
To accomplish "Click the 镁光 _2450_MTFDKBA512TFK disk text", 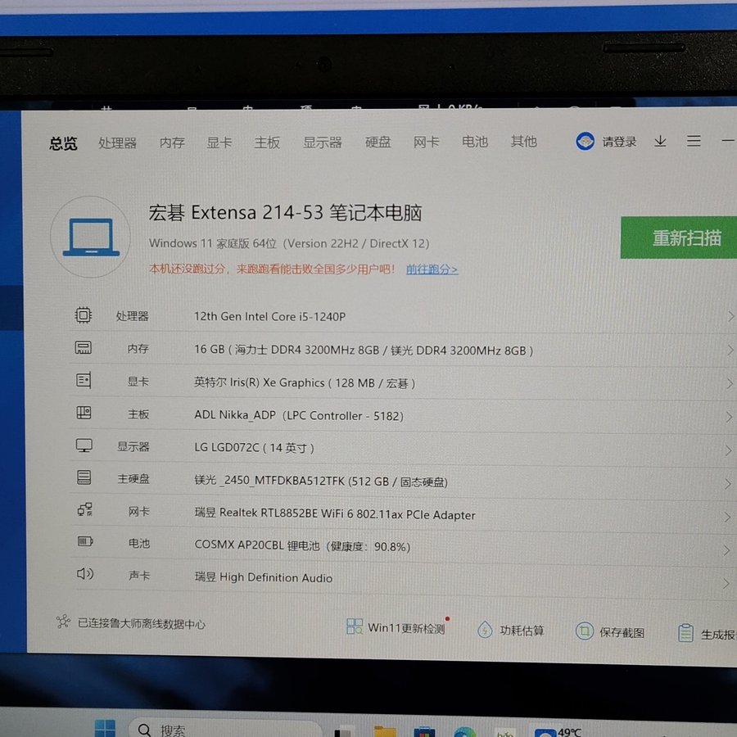I will 321,481.
